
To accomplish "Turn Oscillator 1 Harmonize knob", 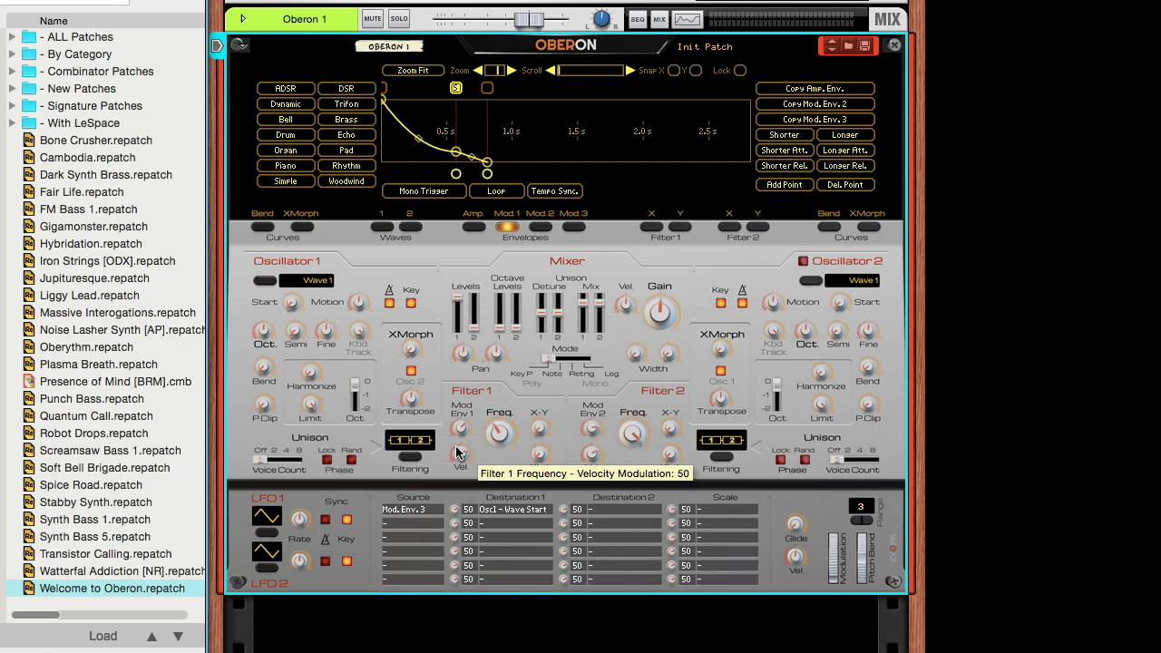I will (x=310, y=373).
